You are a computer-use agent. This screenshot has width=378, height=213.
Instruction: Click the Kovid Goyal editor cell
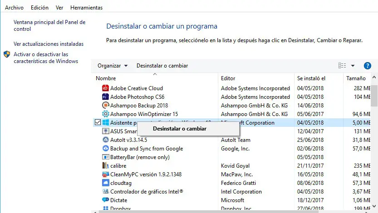[235, 166]
